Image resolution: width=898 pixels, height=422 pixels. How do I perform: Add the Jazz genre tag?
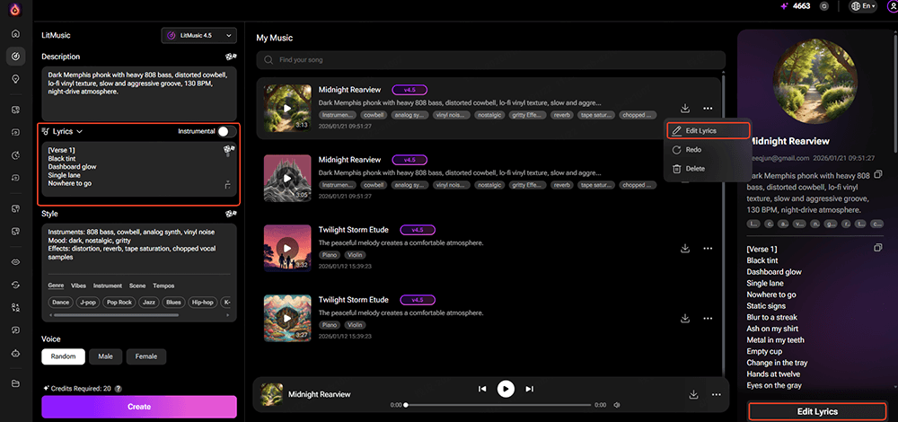pyautogui.click(x=148, y=302)
